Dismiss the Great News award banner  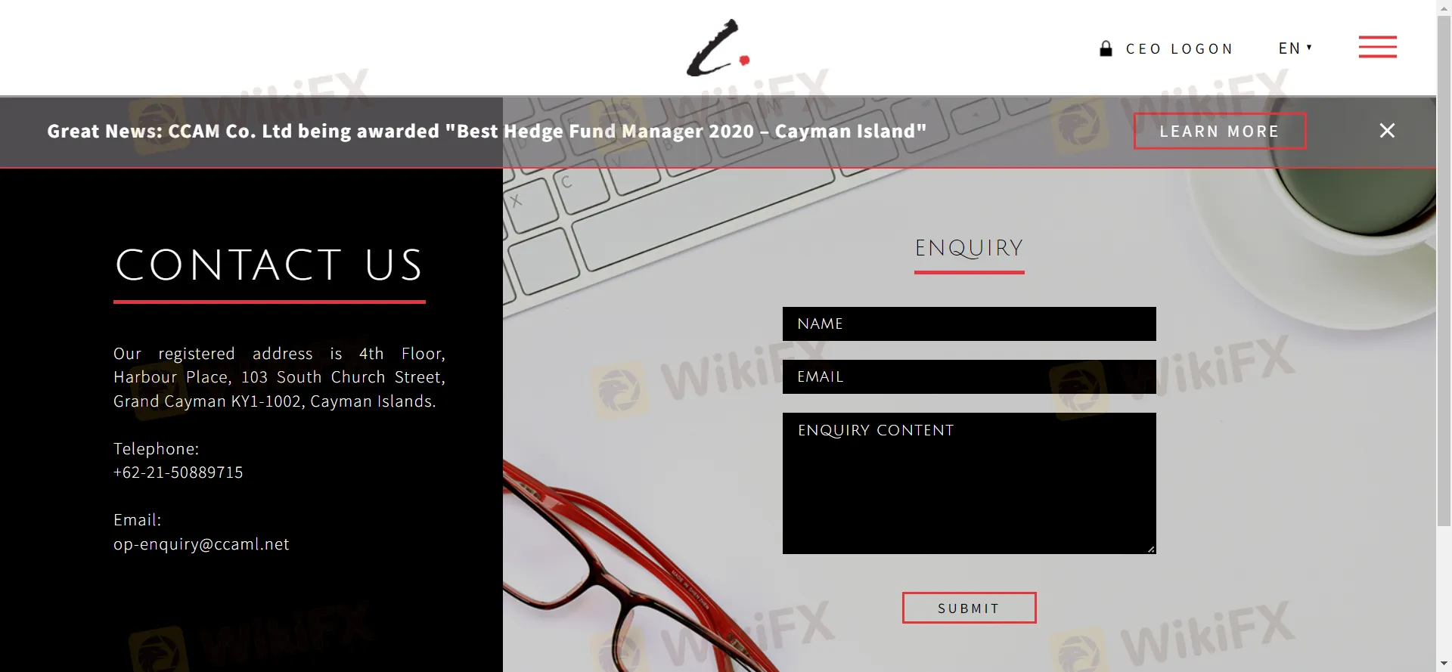point(1387,131)
